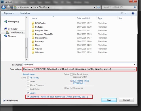
Task: Sort by the Size column header
Action: click(120, 18)
